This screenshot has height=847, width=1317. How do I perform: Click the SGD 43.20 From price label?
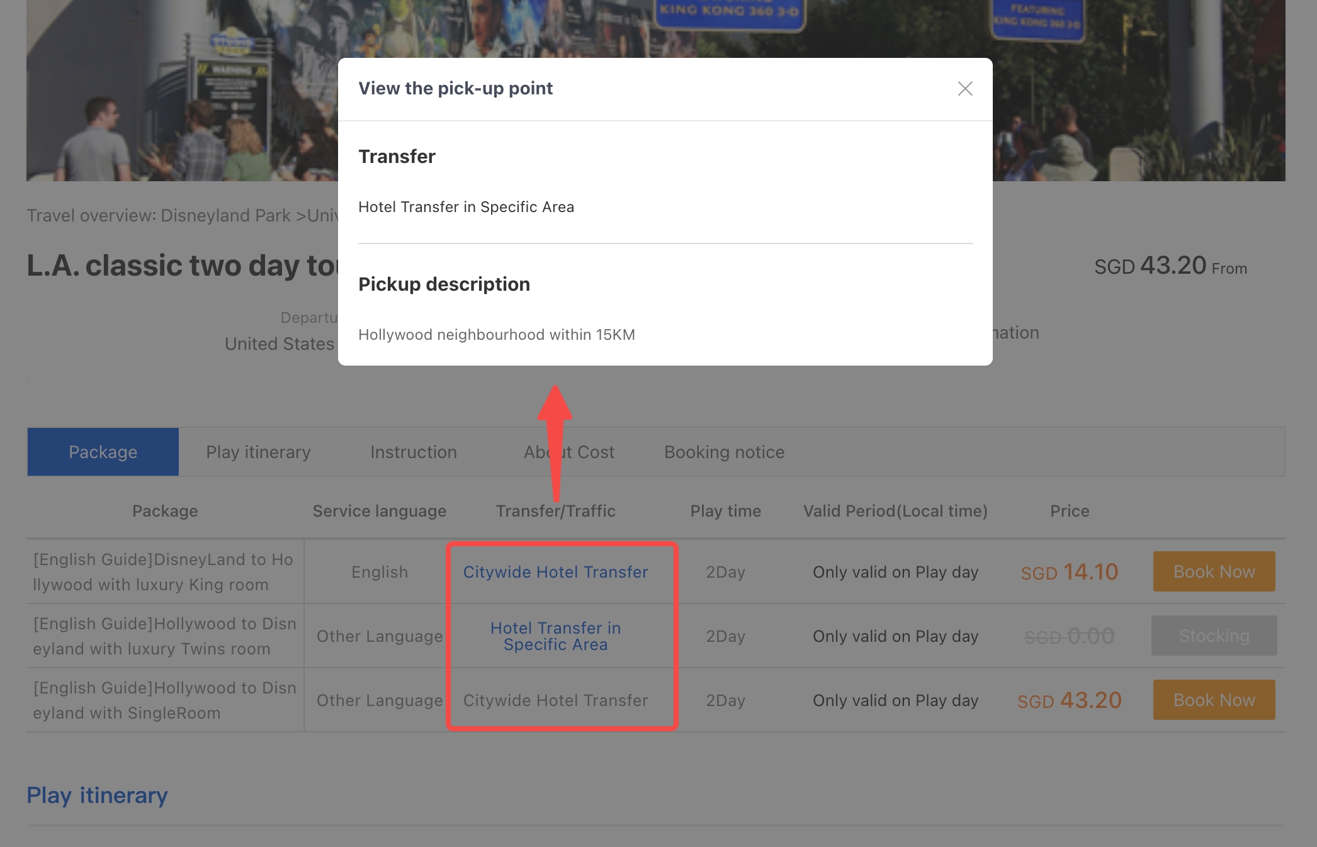point(1170,266)
